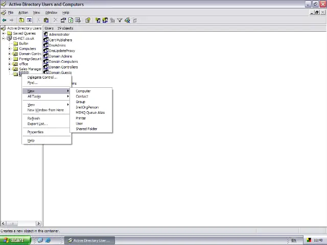Image resolution: width=327 pixels, height=245 pixels.
Task: Click the Forward arrow toolbar icon
Action: click(x=11, y=20)
